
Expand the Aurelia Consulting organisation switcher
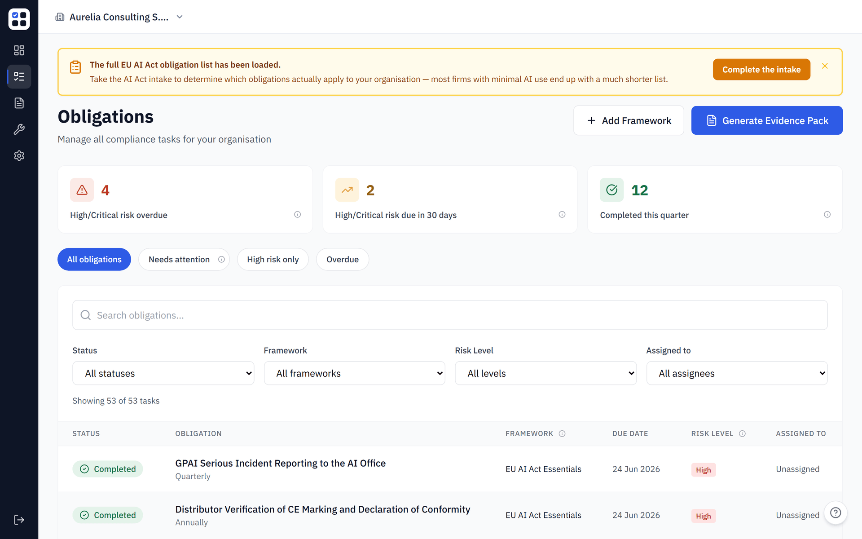[x=119, y=17]
